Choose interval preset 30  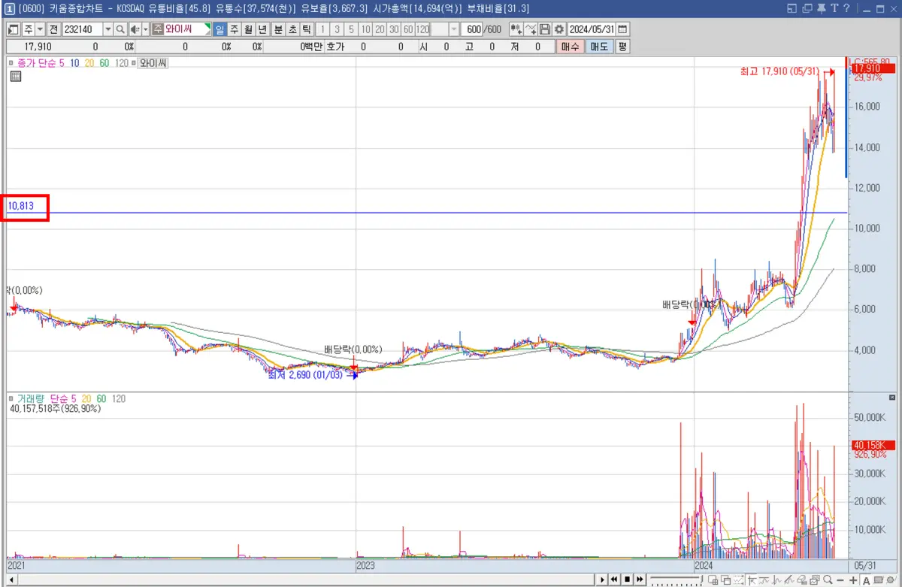click(394, 29)
